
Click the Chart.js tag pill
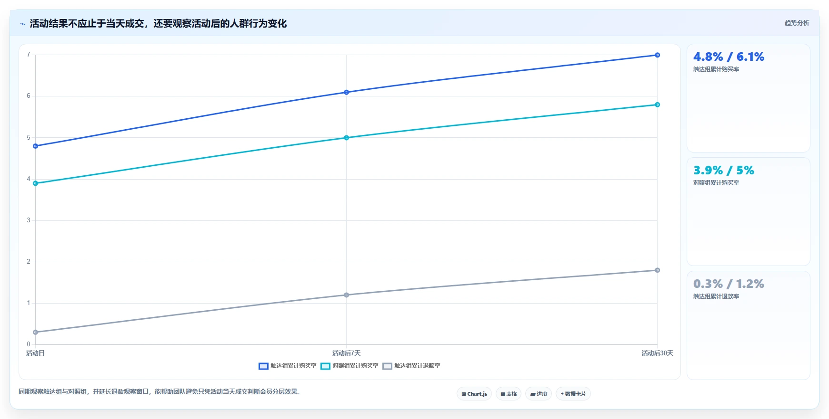point(474,394)
